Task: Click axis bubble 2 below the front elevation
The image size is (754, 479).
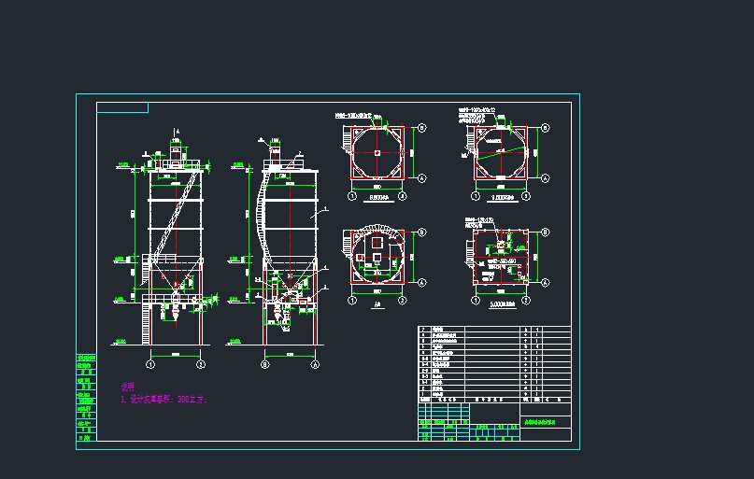Action: click(x=201, y=365)
